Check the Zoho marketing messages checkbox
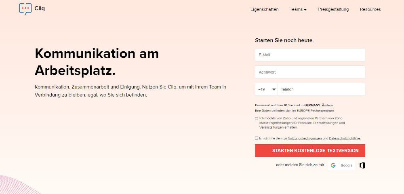The image size is (404, 194). [257, 118]
